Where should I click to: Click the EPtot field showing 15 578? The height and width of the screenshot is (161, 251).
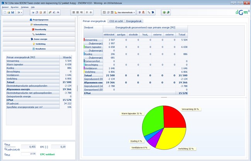click(29, 154)
